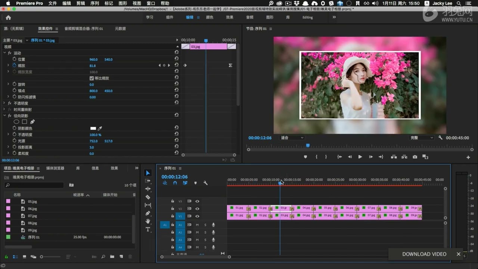The image size is (478, 269).
Task: Step forward one frame
Action: click(370, 157)
